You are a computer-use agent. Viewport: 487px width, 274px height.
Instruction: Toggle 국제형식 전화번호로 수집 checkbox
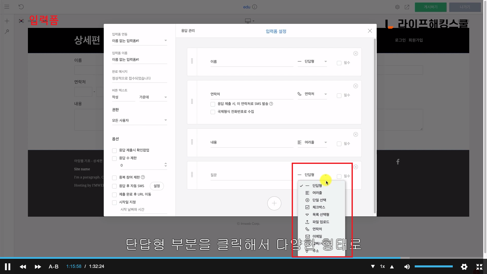[x=213, y=112]
